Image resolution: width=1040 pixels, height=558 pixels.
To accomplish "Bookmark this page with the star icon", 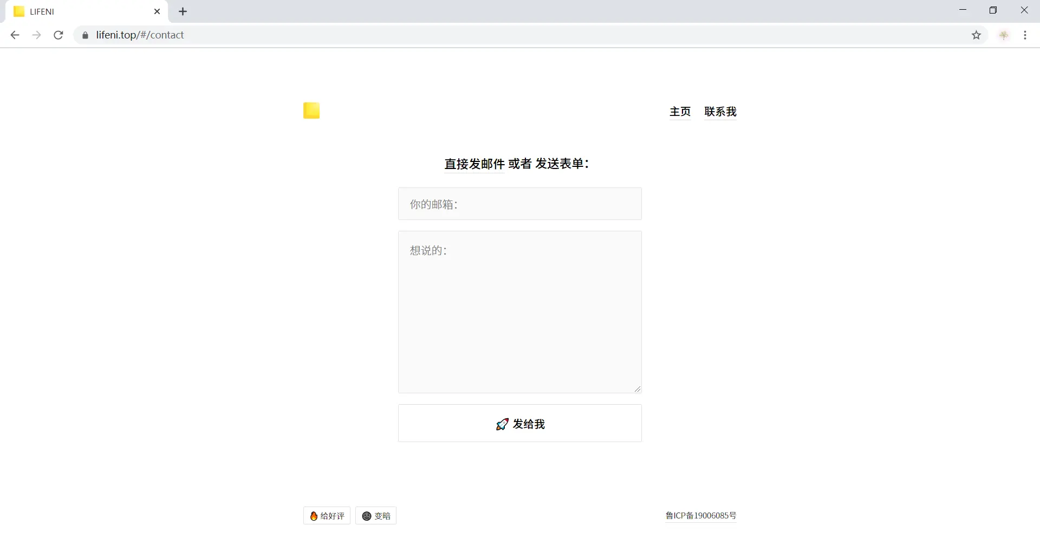I will pyautogui.click(x=977, y=35).
